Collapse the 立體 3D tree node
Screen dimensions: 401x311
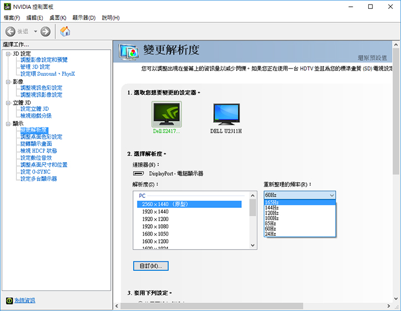click(8, 103)
